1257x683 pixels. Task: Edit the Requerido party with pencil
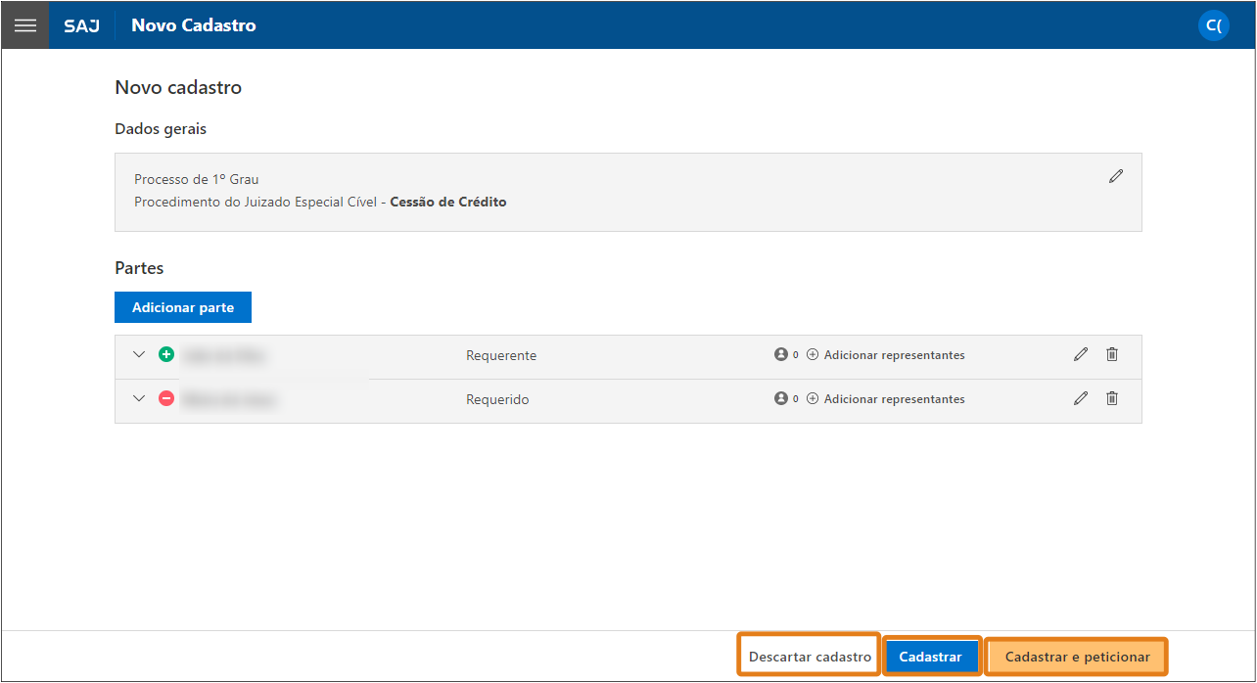point(1081,398)
